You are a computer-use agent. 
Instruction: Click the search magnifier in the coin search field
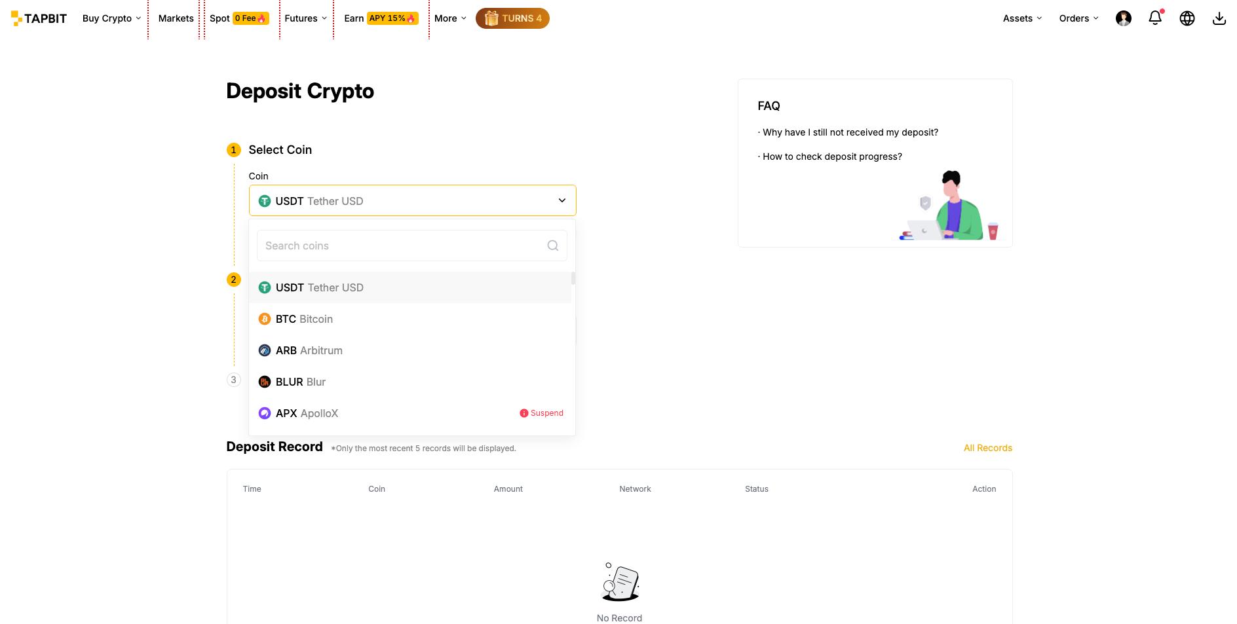pos(552,245)
